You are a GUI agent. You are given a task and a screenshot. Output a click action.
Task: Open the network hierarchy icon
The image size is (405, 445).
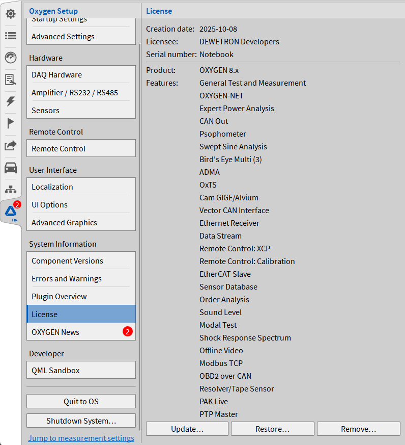tap(11, 189)
